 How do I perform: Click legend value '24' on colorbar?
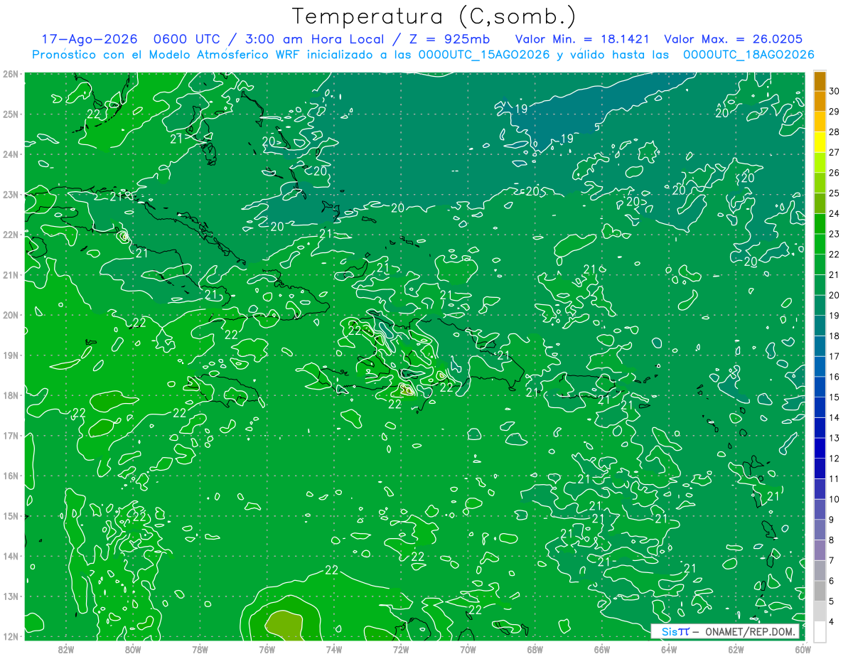[834, 213]
